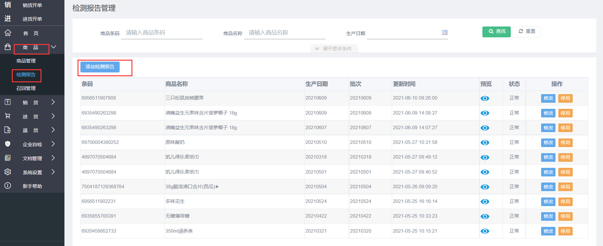Click 修改 for 三只松鼠炭烧腰果
The width and height of the screenshot is (603, 246).
[548, 98]
